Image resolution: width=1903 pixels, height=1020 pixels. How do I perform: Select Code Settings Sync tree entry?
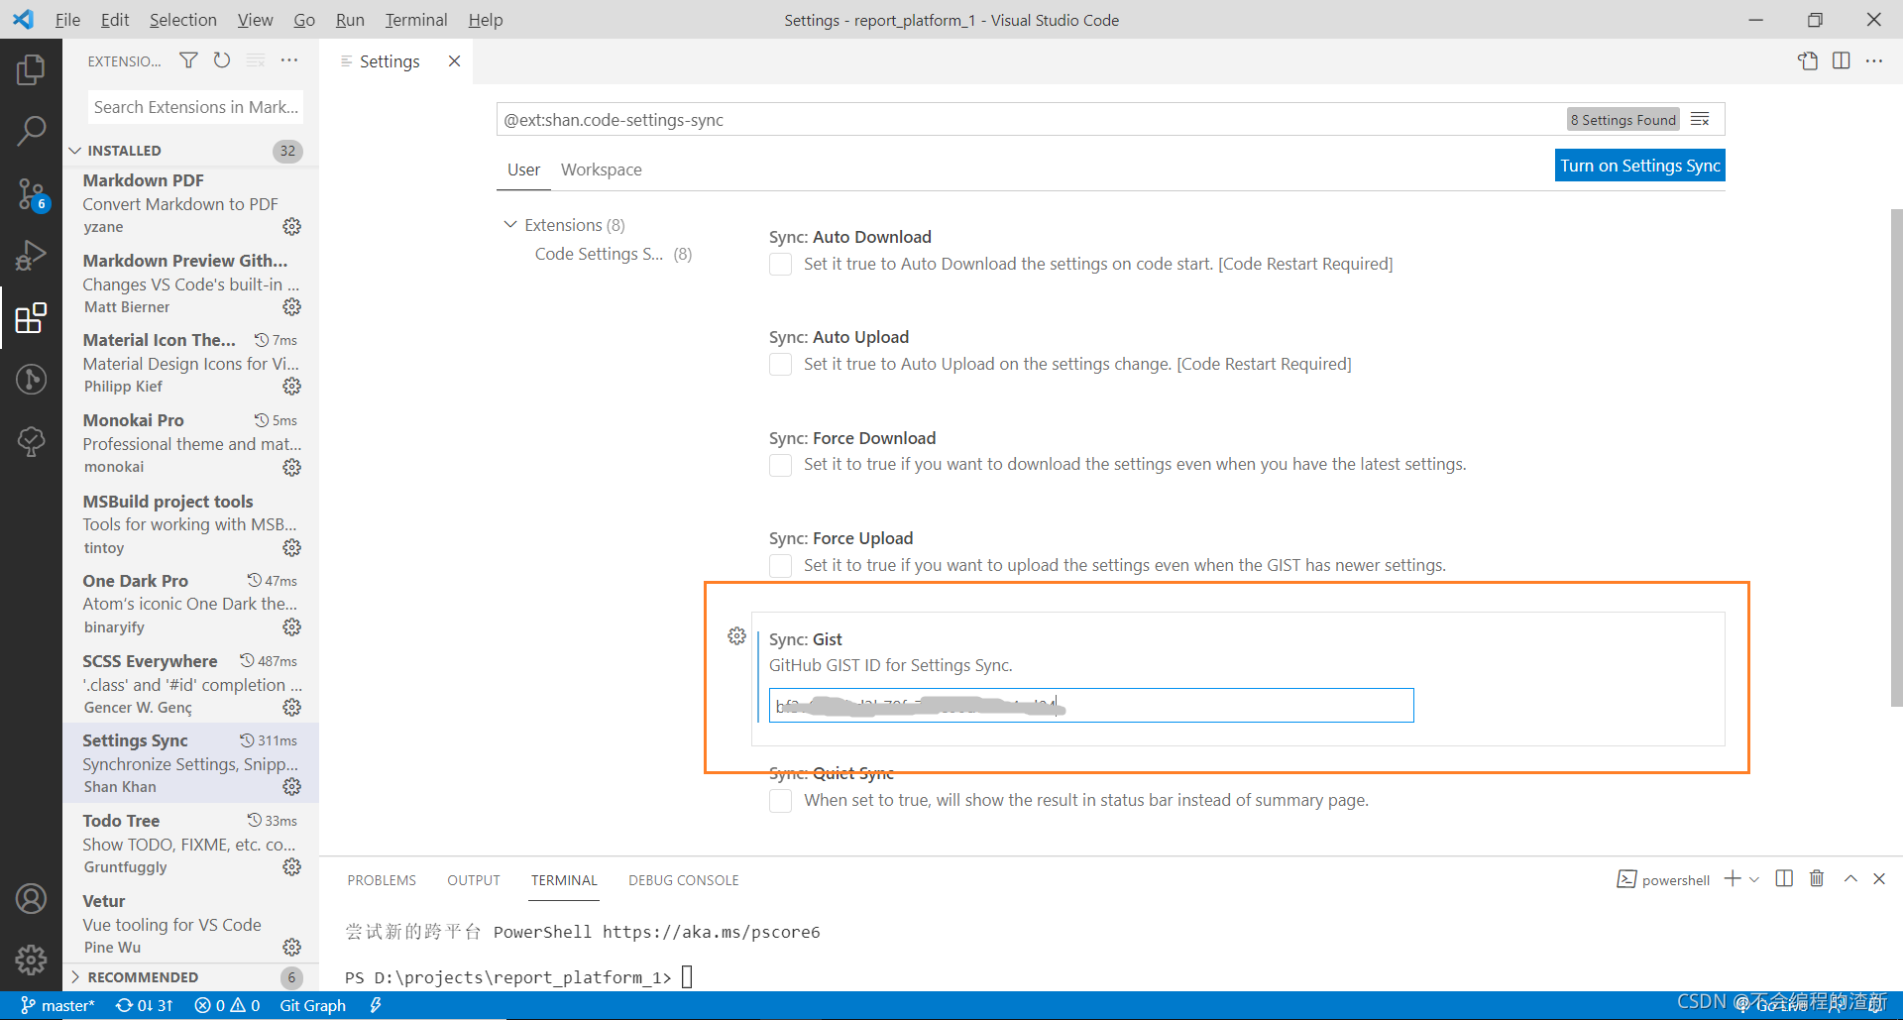[x=614, y=254]
